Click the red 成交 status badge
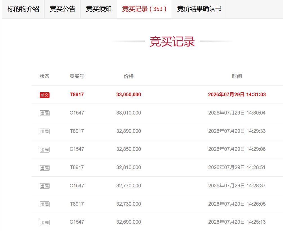Viewport: 283px width, 231px height. pos(44,95)
